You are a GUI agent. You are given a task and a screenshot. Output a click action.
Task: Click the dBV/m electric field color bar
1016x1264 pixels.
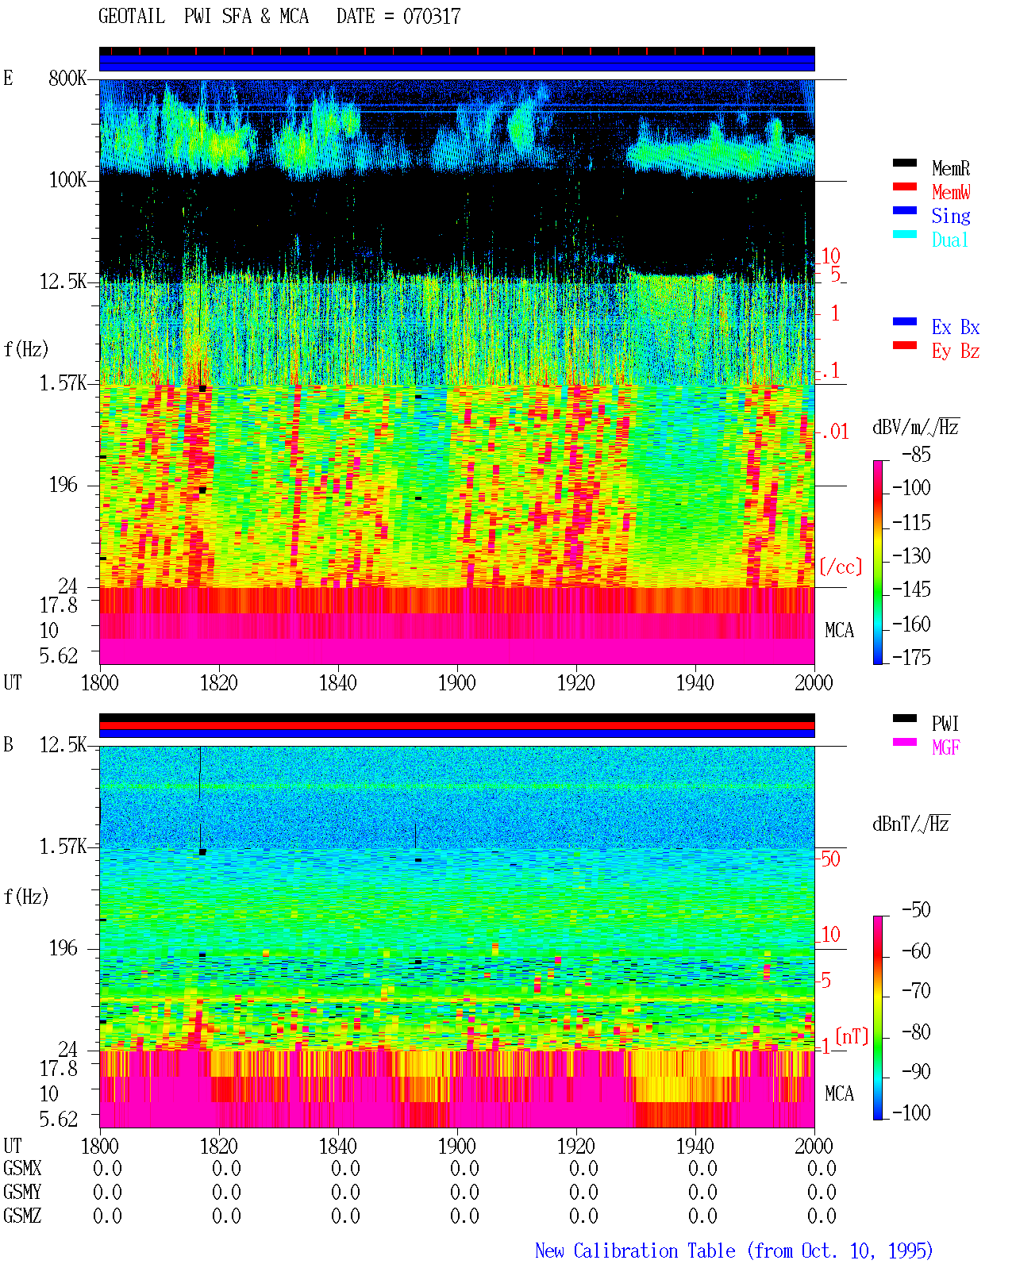point(878,562)
